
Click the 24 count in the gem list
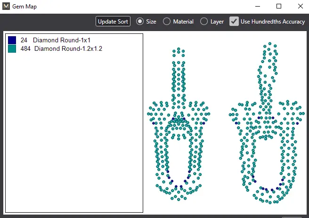coord(24,40)
